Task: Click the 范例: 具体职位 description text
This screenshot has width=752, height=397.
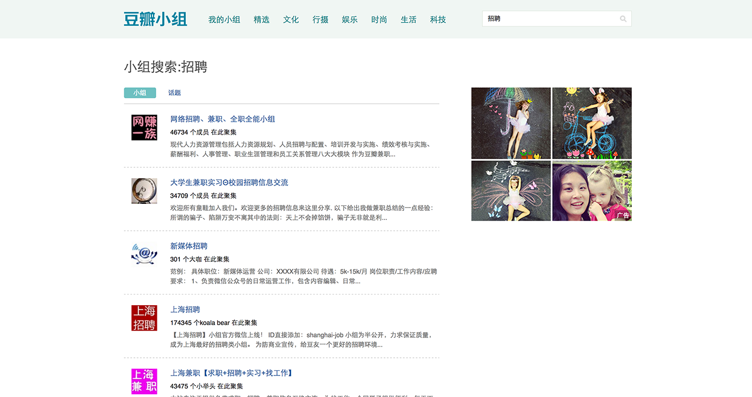Action: pyautogui.click(x=303, y=276)
